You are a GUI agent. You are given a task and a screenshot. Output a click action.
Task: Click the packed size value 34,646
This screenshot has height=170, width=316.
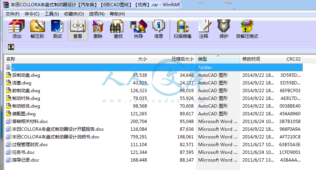pos(187,75)
